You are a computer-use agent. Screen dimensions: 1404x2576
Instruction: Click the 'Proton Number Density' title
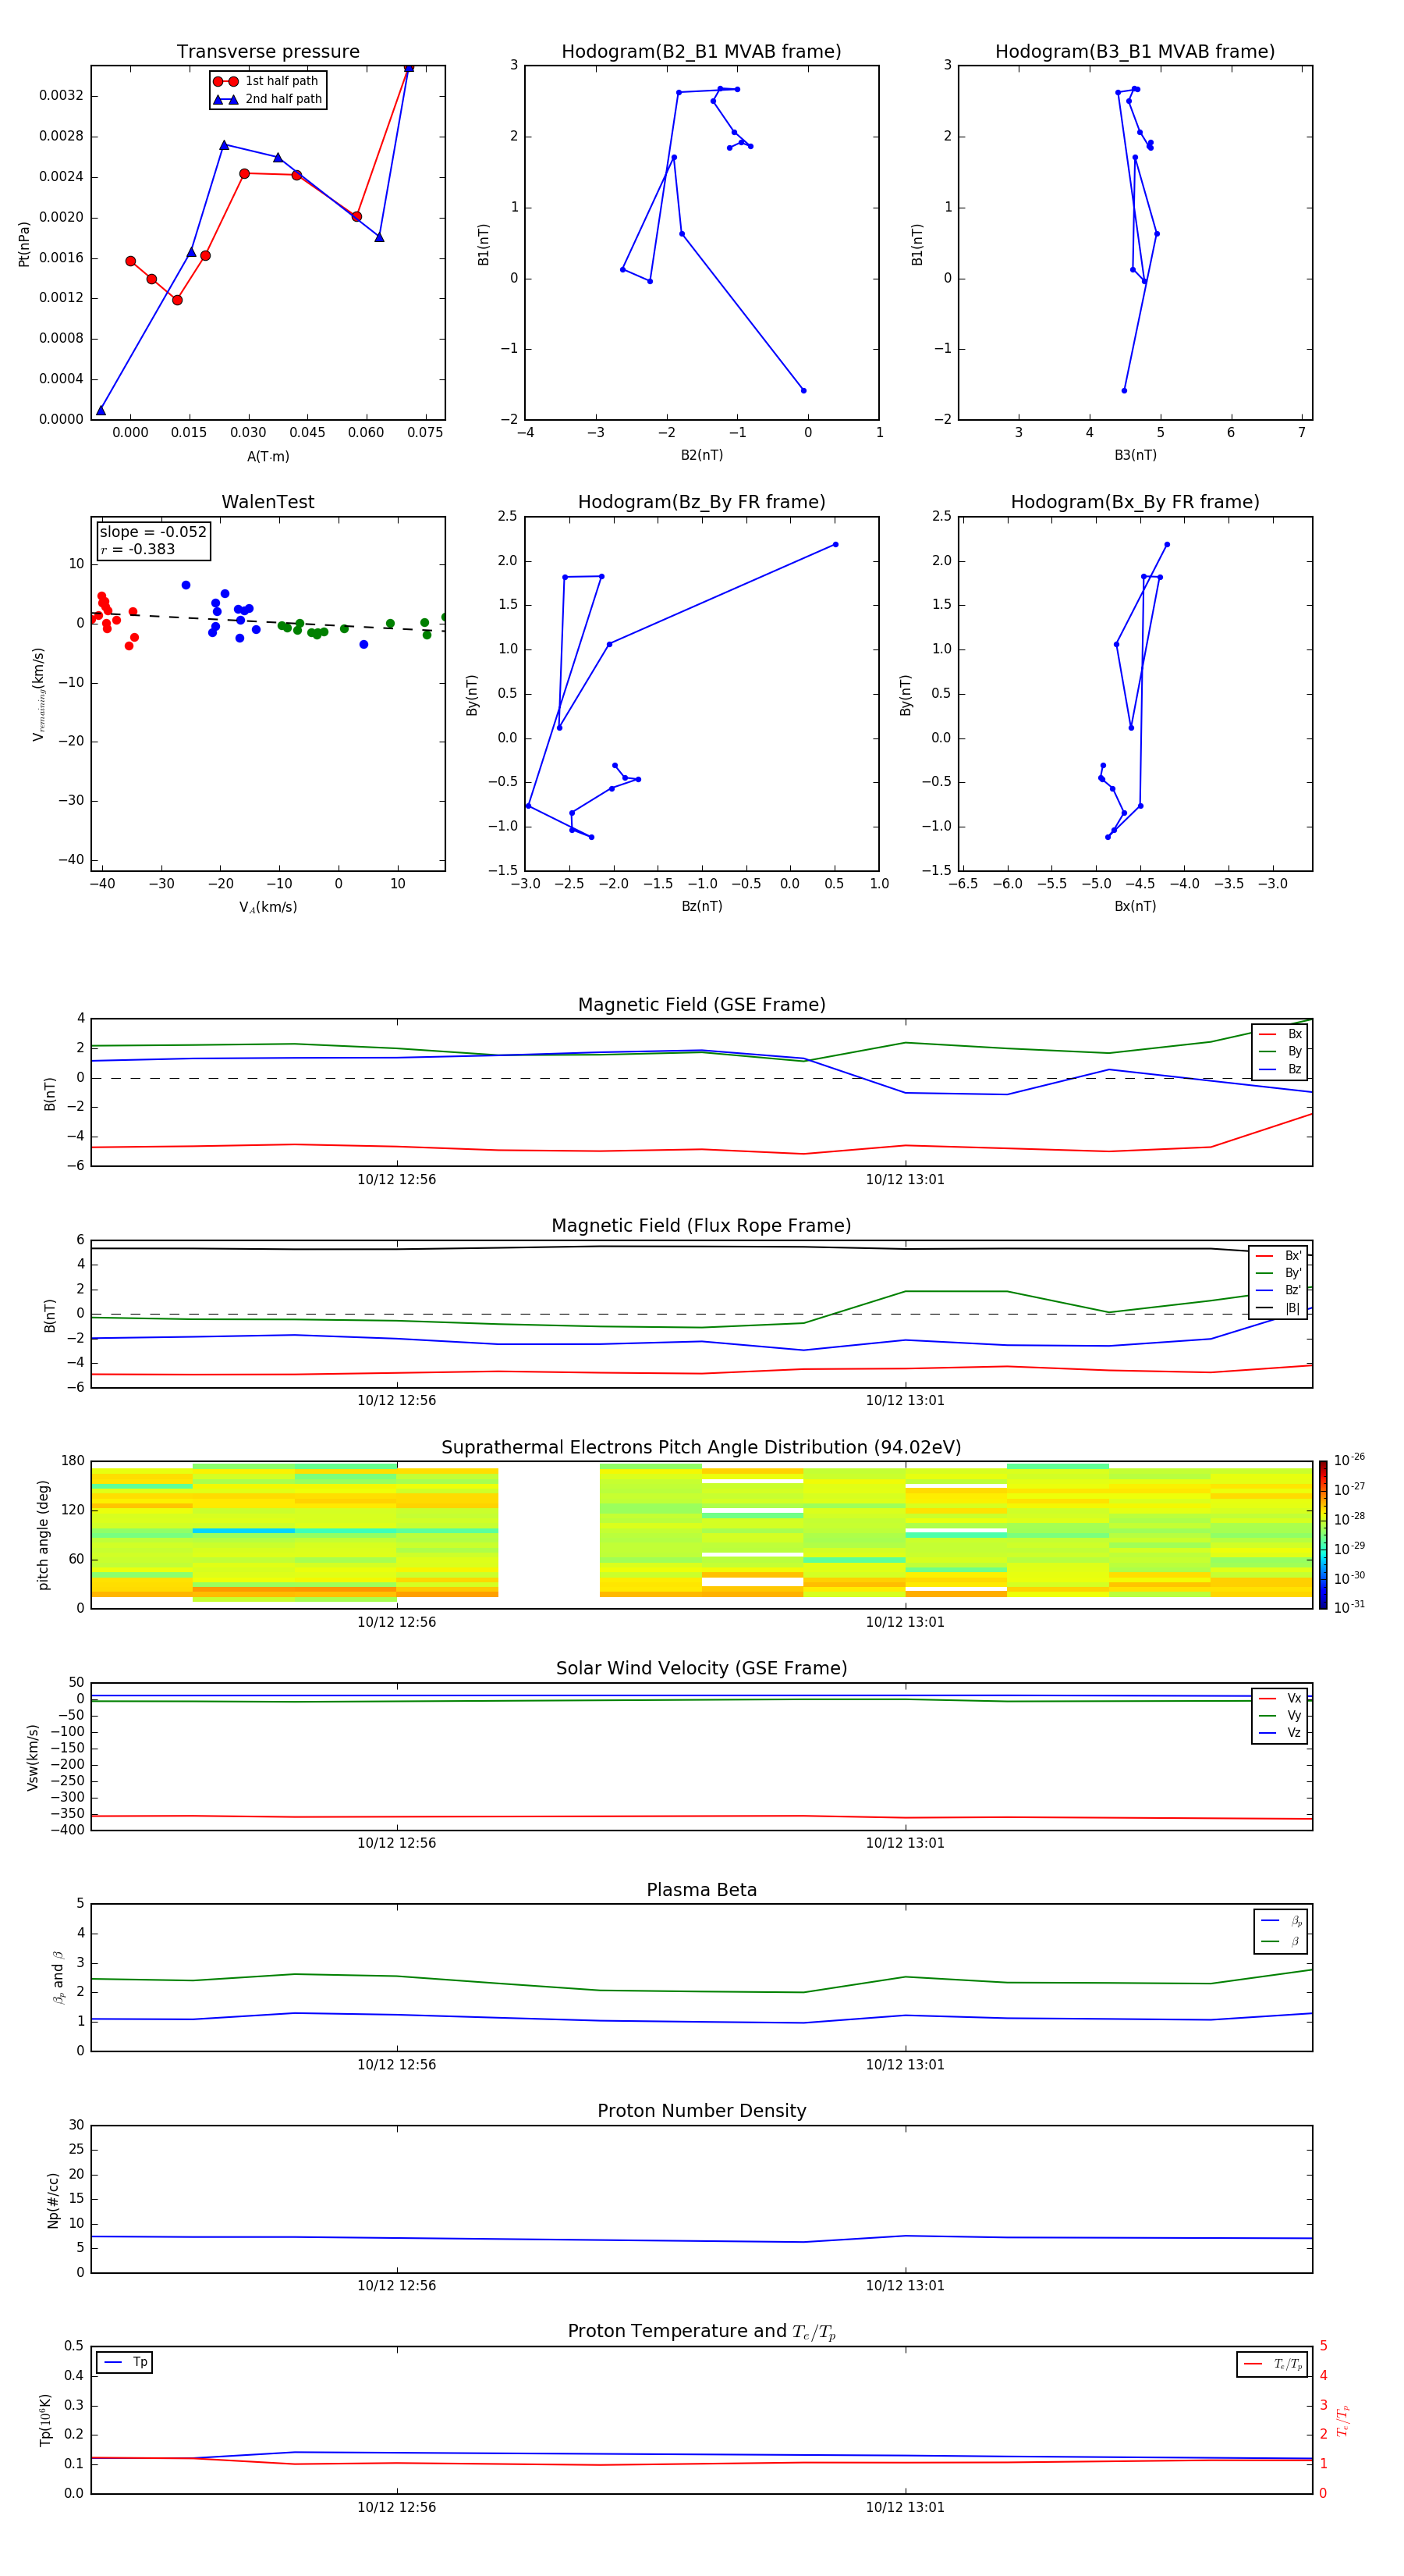coord(701,2110)
